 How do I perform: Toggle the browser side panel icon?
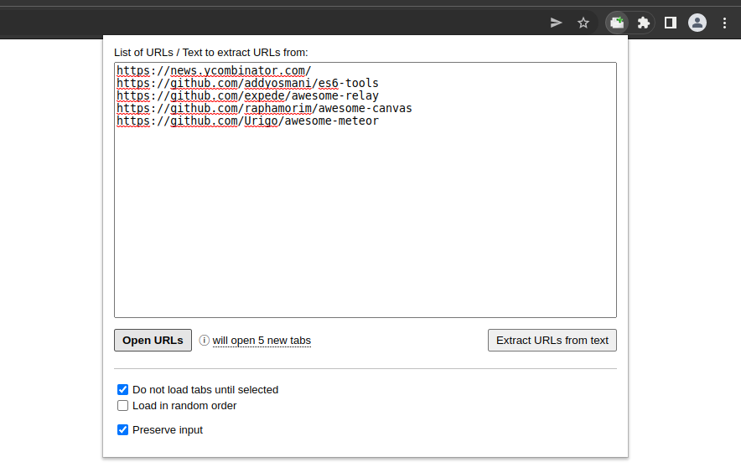(x=670, y=23)
